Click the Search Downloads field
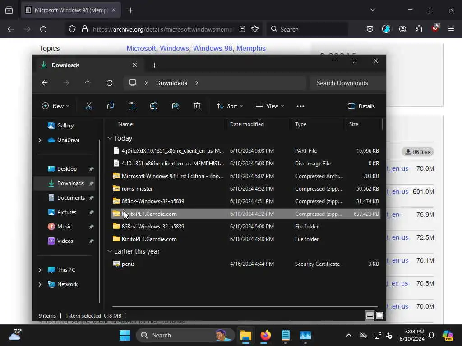The height and width of the screenshot is (346, 462). coord(348,83)
